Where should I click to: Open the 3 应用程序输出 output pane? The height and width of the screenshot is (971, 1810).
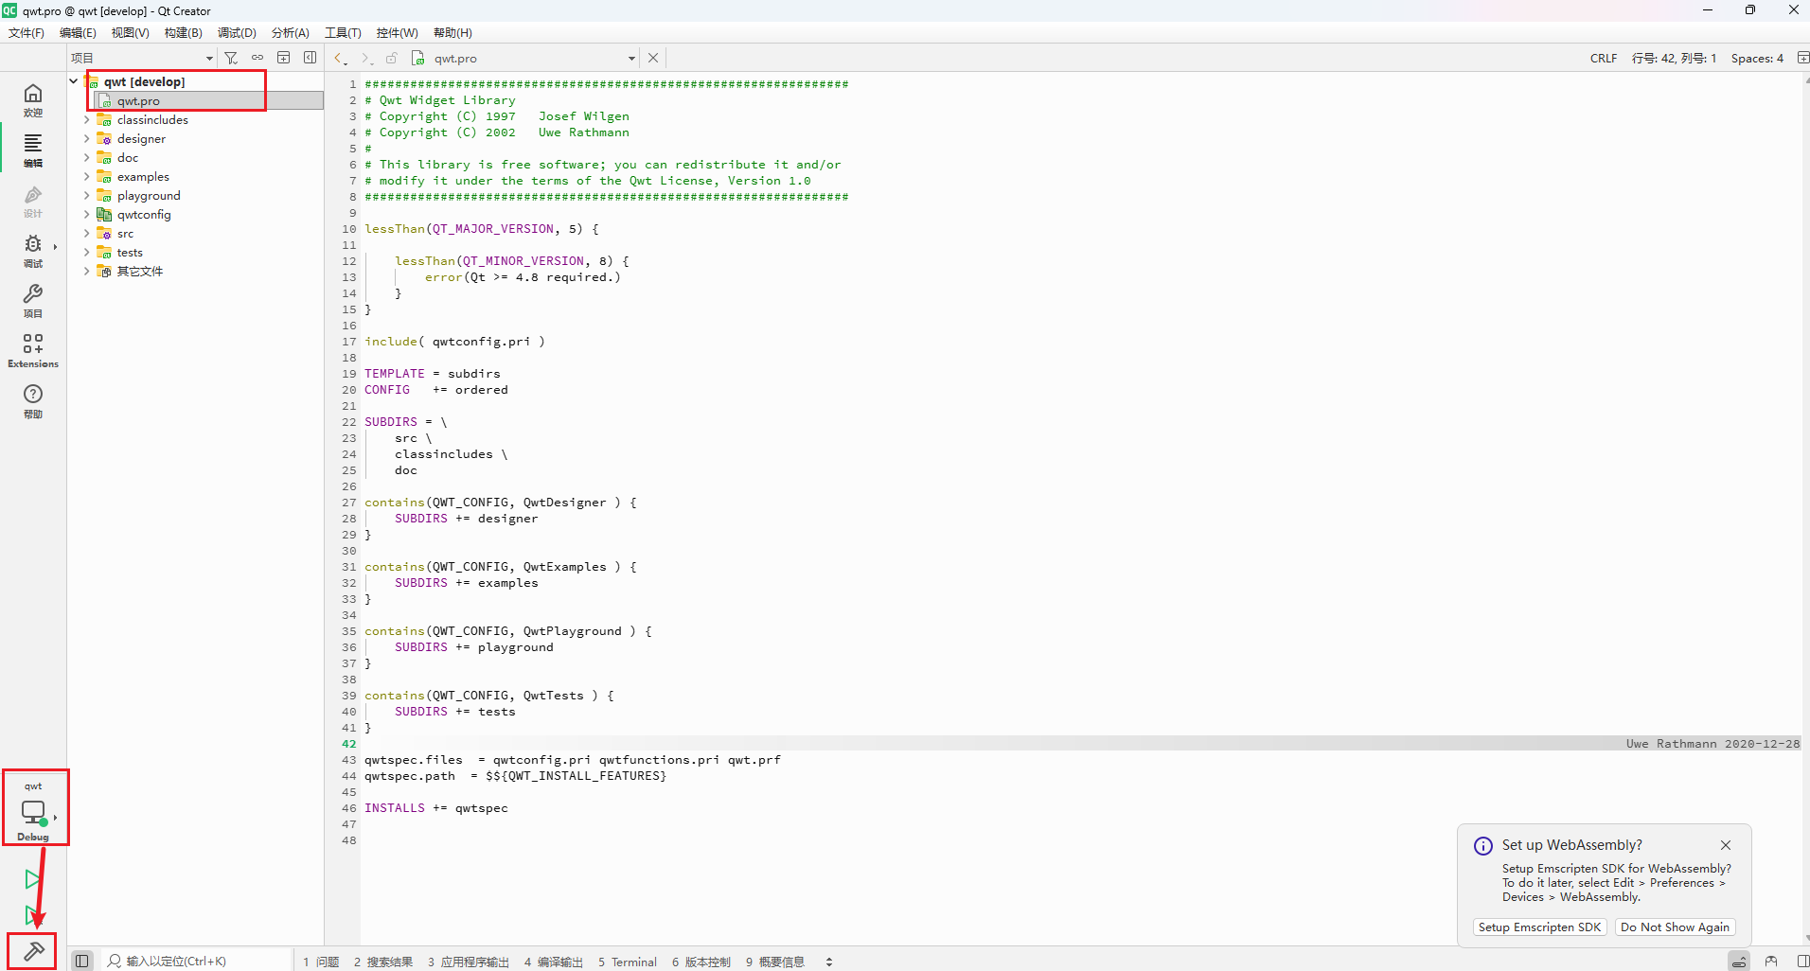point(468,962)
